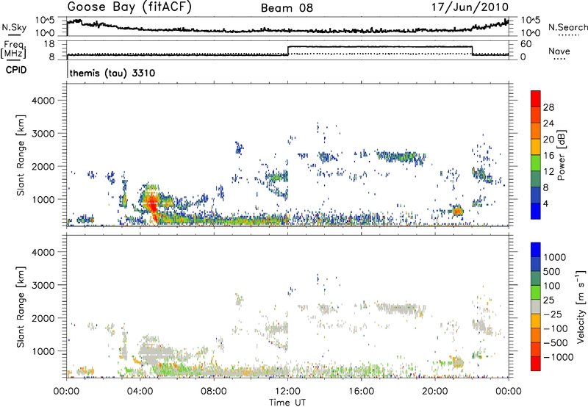Click the 2000 range tick in power panel

[43, 167]
